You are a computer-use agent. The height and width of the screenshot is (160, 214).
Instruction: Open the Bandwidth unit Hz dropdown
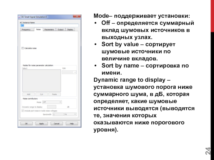[70, 114]
